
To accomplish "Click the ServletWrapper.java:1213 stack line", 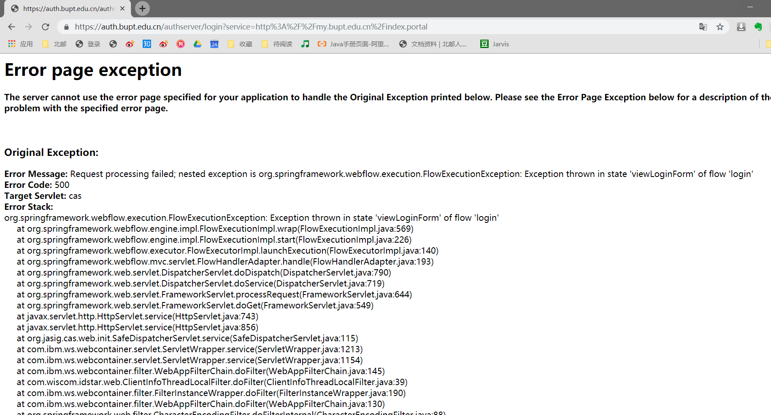I will 190,349.
